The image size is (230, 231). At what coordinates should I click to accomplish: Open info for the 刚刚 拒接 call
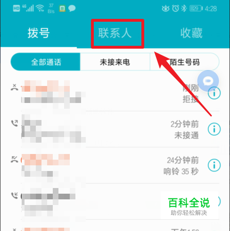click(214, 93)
